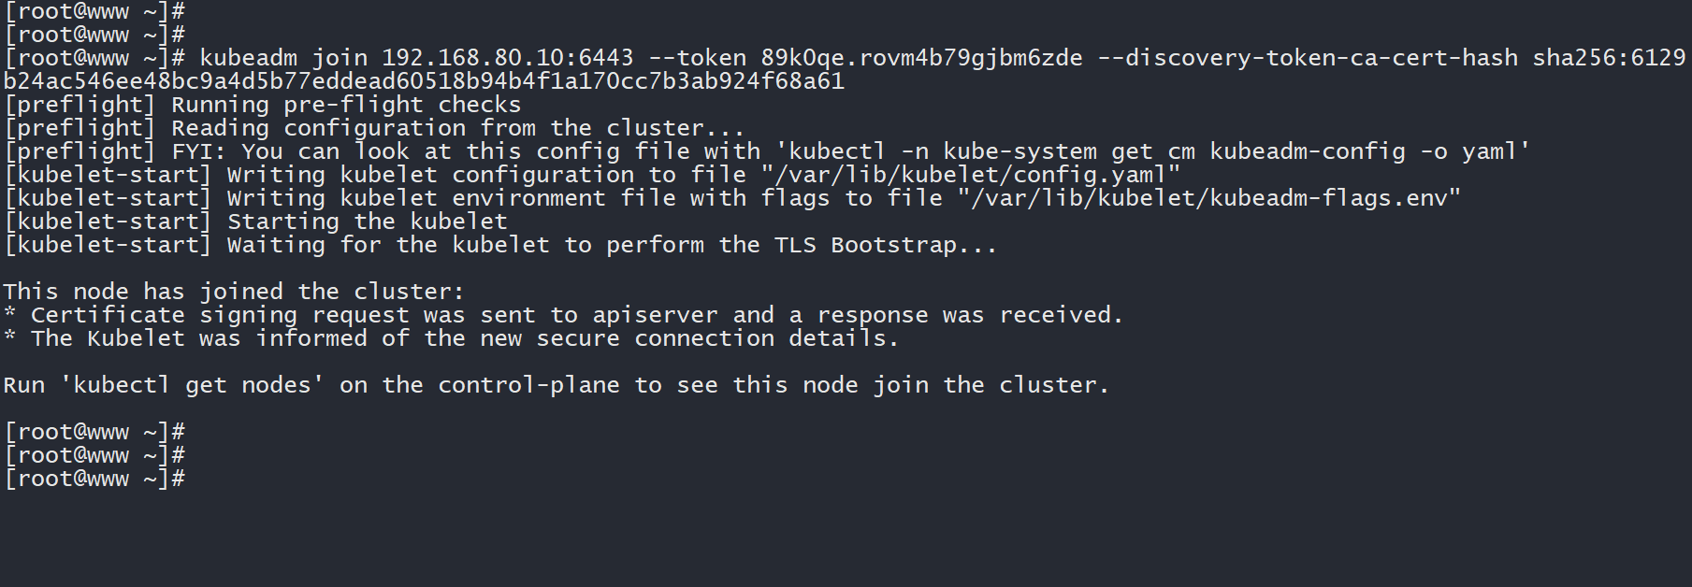Click the very first shell prompt line
This screenshot has width=1692, height=587.
[x=94, y=11]
